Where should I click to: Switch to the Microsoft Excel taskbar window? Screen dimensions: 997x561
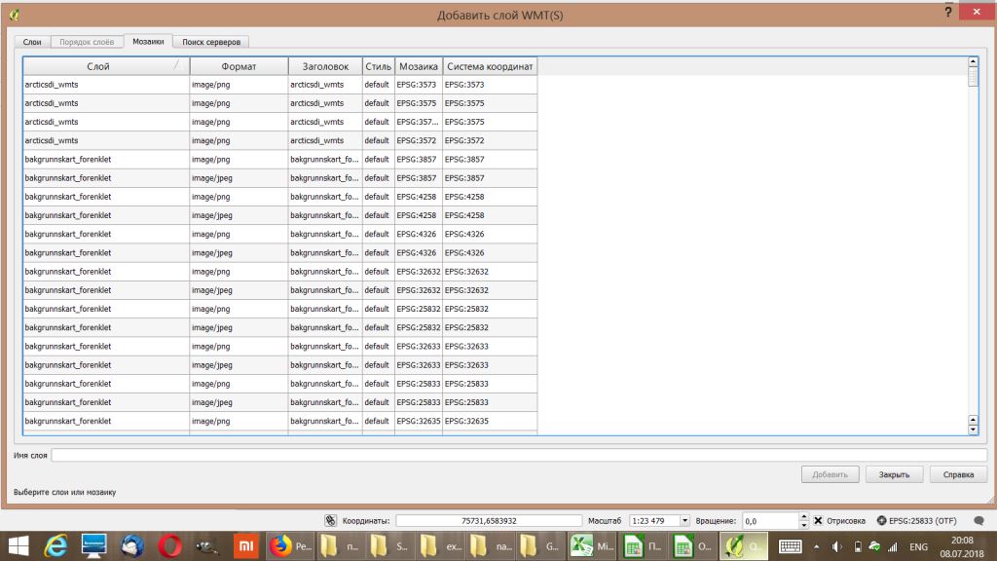[593, 547]
